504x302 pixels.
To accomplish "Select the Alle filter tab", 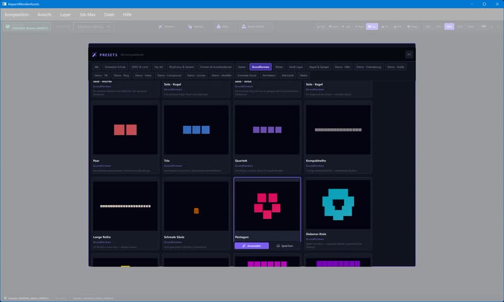I will [96, 67].
